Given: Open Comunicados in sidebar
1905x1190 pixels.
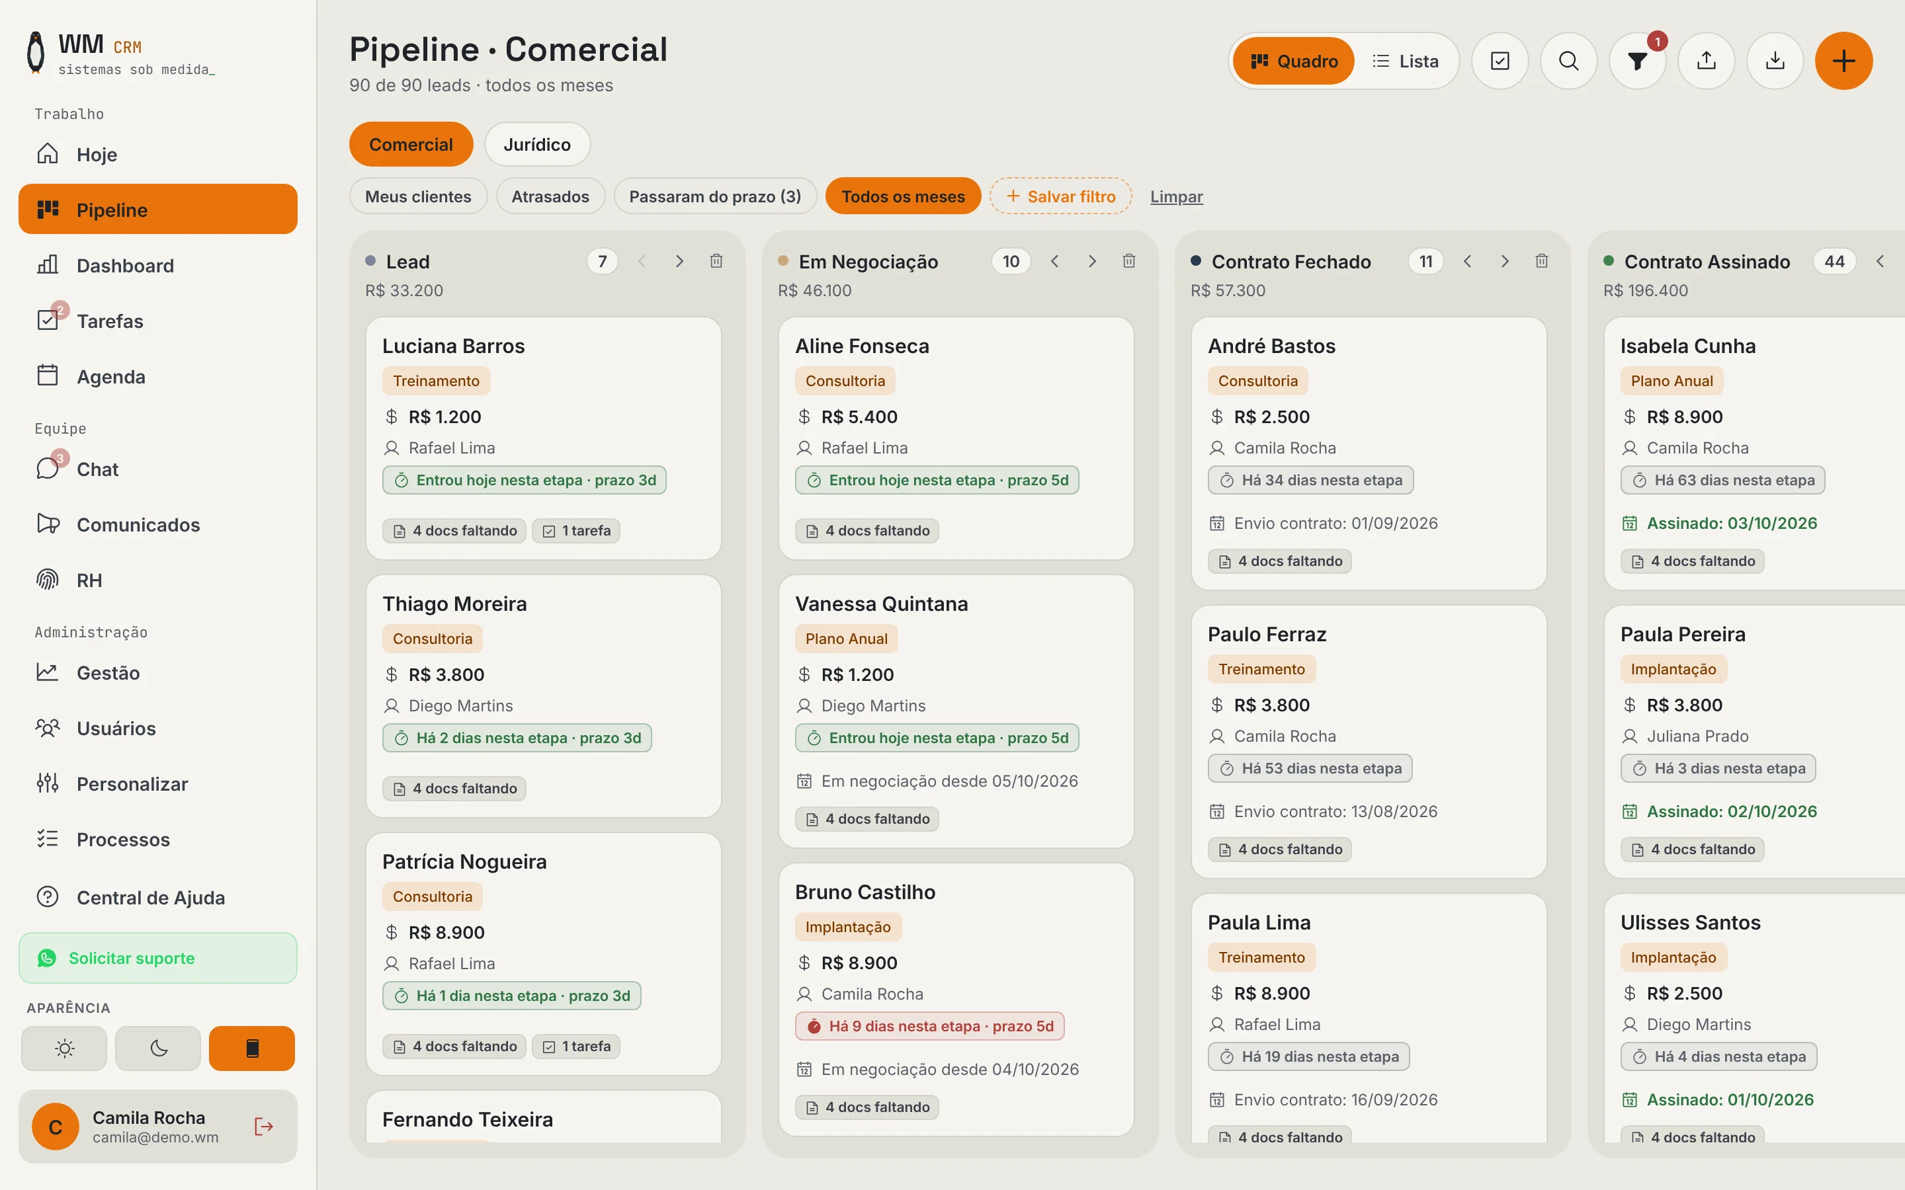Looking at the screenshot, I should point(158,524).
